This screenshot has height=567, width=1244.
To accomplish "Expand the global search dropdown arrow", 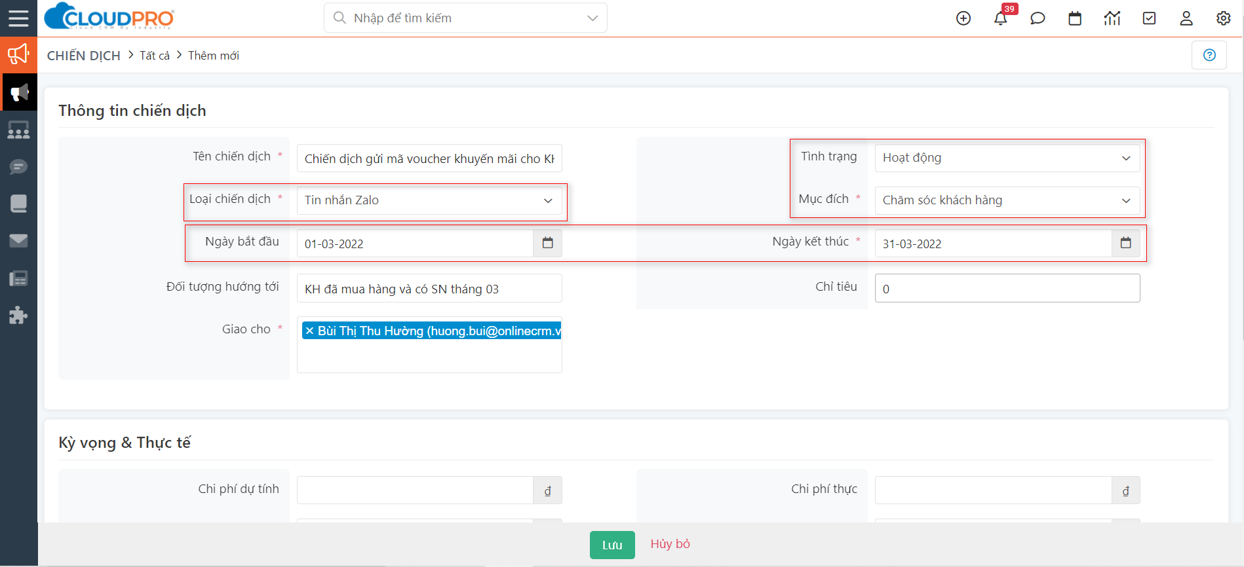I will pos(593,18).
